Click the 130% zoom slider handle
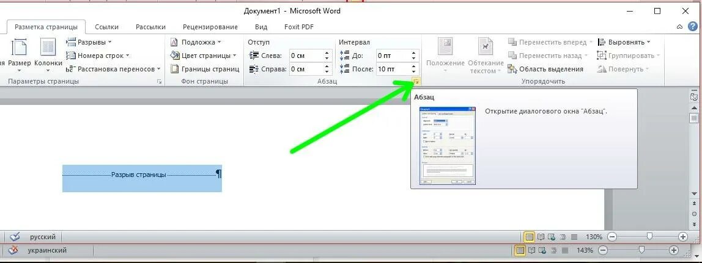Screen dimensions: 702x263 649,237
